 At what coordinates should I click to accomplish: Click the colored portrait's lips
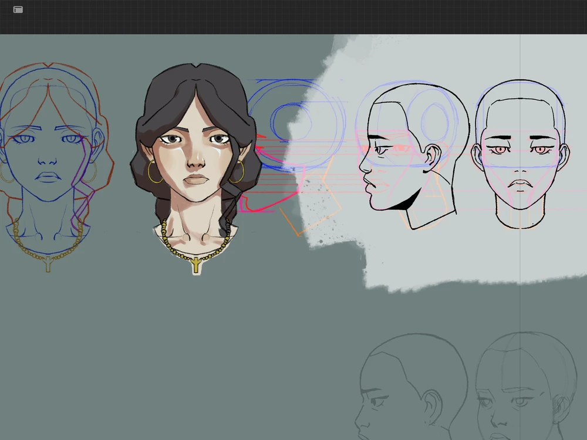(196, 180)
